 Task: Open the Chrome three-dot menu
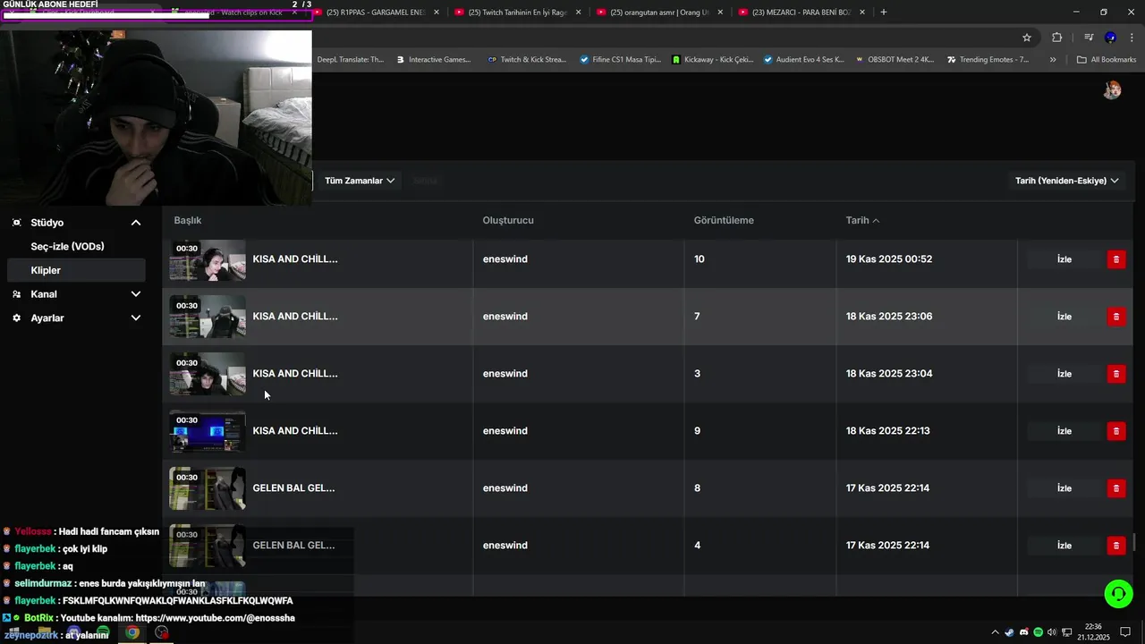1132,38
